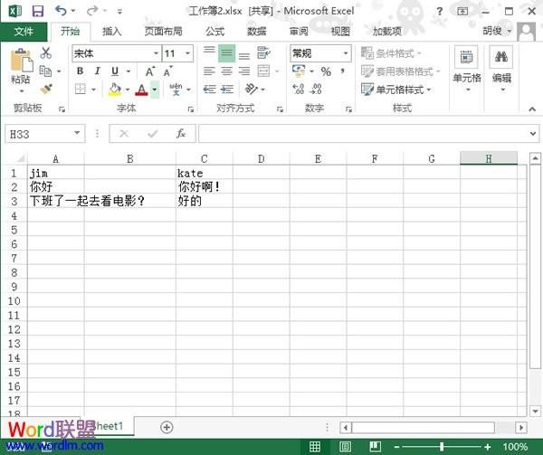Open the 公式 ribbon tab
The image size is (543, 455).
tap(214, 31)
